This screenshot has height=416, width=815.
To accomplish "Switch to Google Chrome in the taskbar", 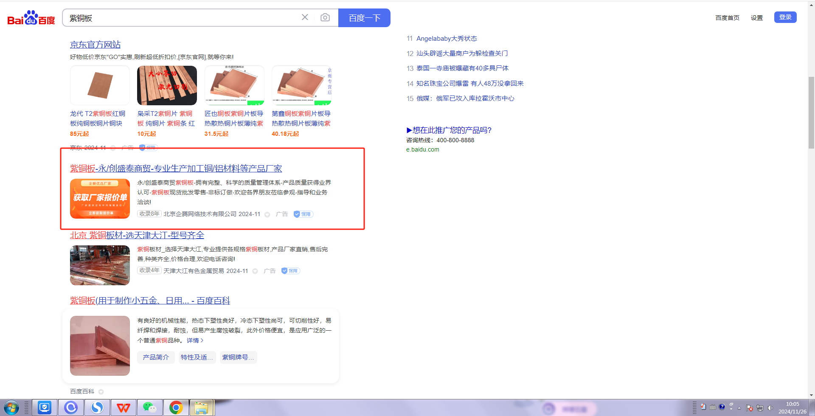I will click(x=176, y=408).
